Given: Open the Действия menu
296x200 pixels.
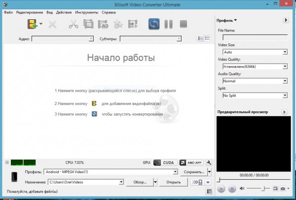Looking at the screenshot, I should pos(64,12).
